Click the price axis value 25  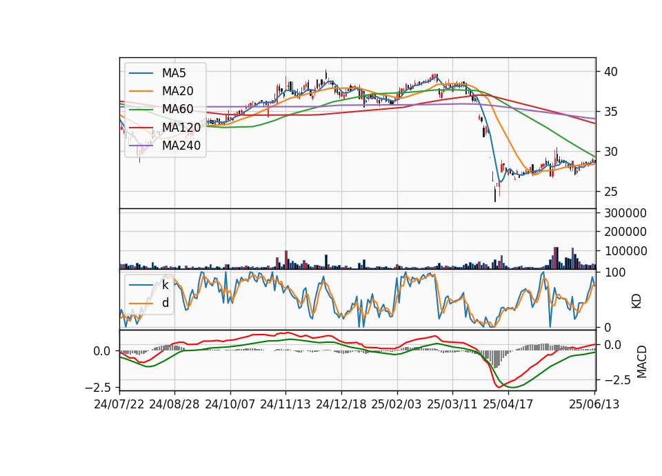tap(611, 192)
